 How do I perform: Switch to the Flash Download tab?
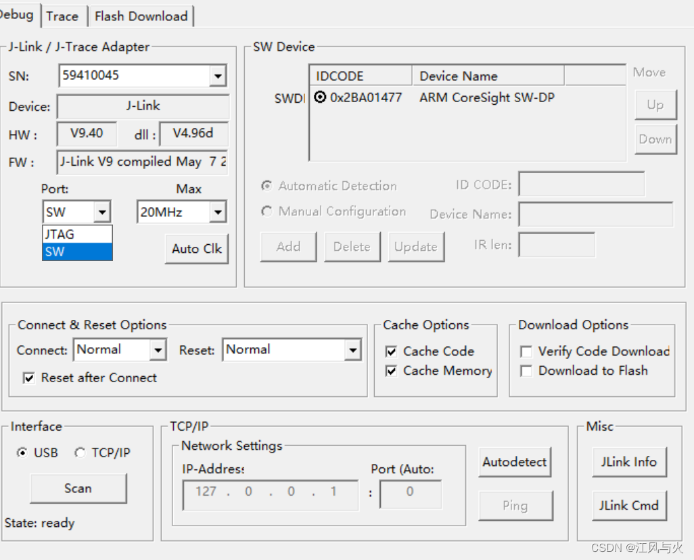[141, 16]
